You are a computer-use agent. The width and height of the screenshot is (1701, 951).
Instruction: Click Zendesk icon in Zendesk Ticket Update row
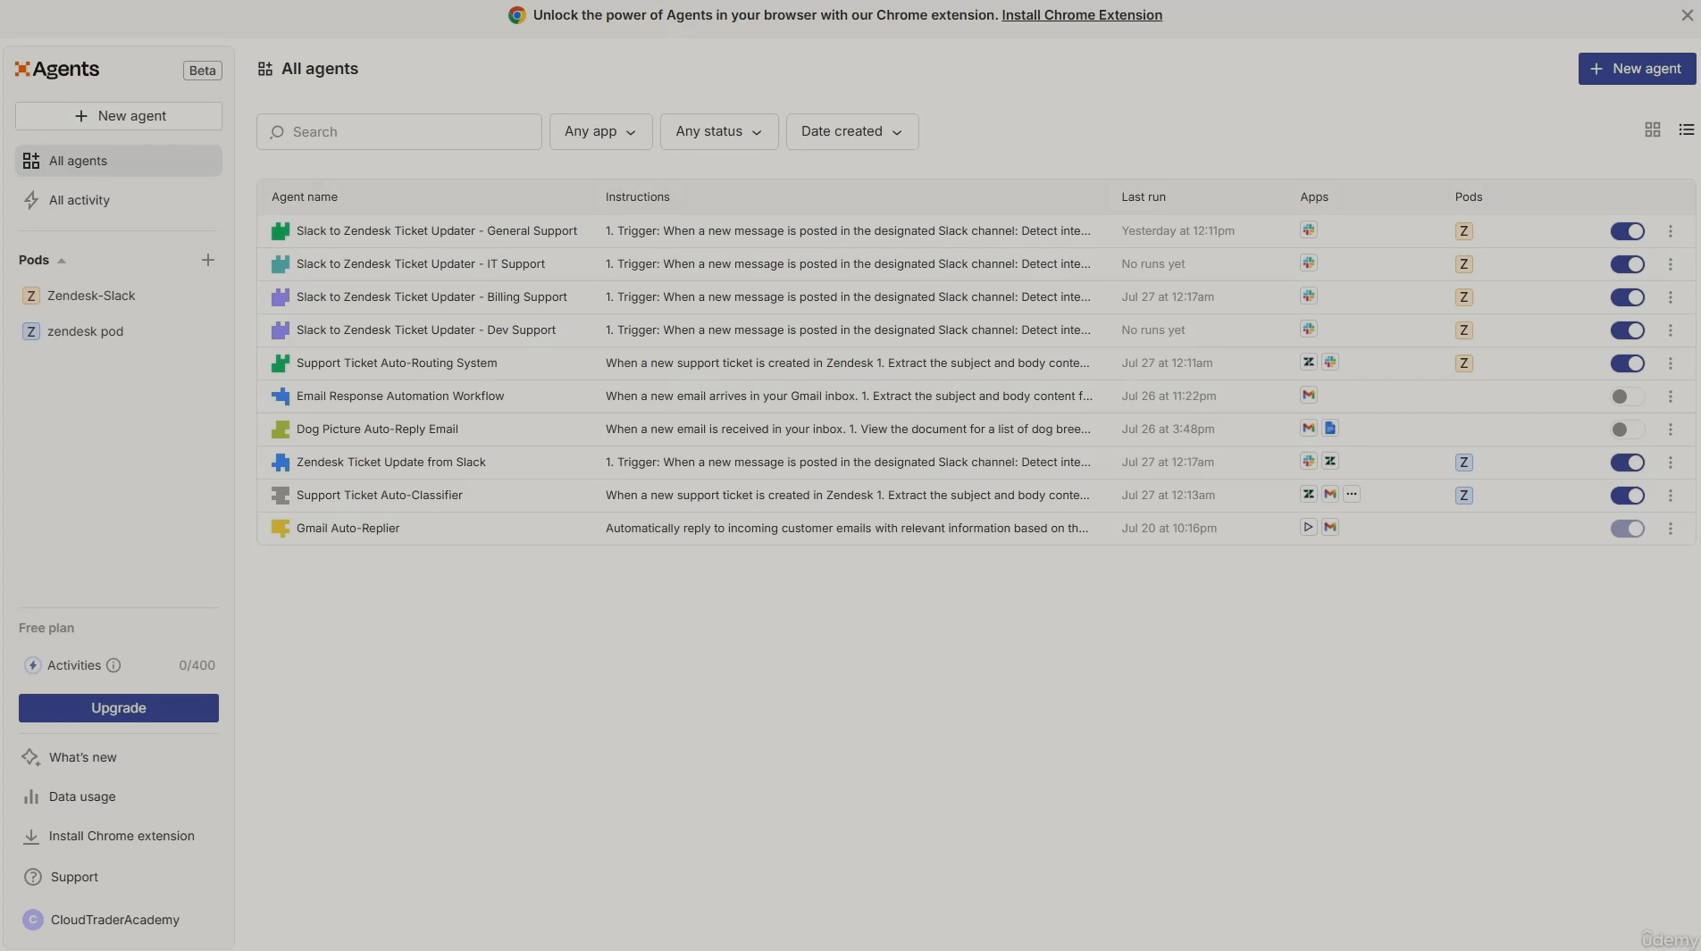tap(1330, 462)
